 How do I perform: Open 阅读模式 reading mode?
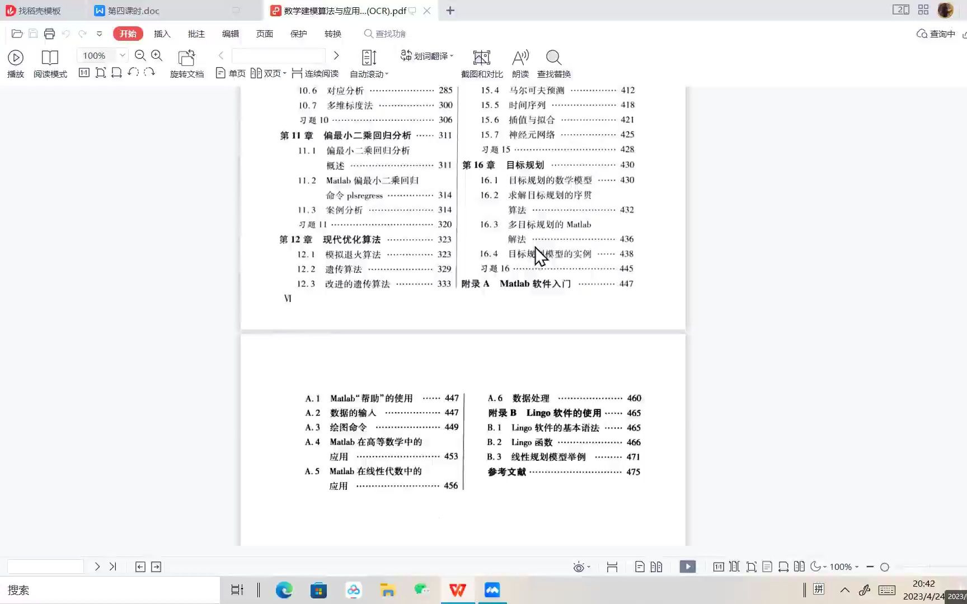click(50, 63)
